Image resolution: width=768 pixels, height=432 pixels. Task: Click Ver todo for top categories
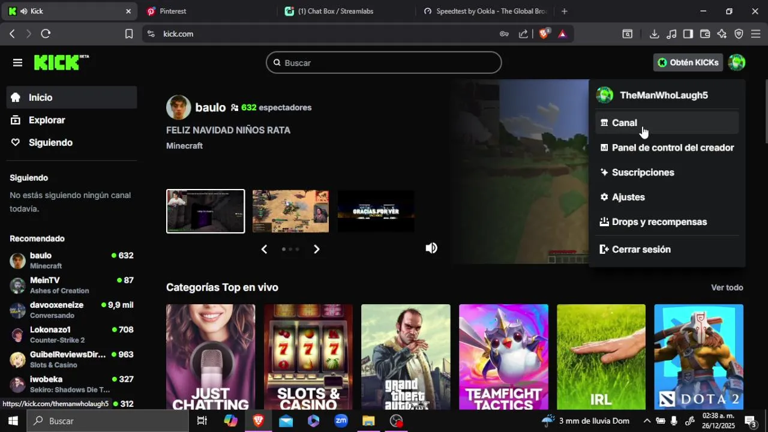727,287
